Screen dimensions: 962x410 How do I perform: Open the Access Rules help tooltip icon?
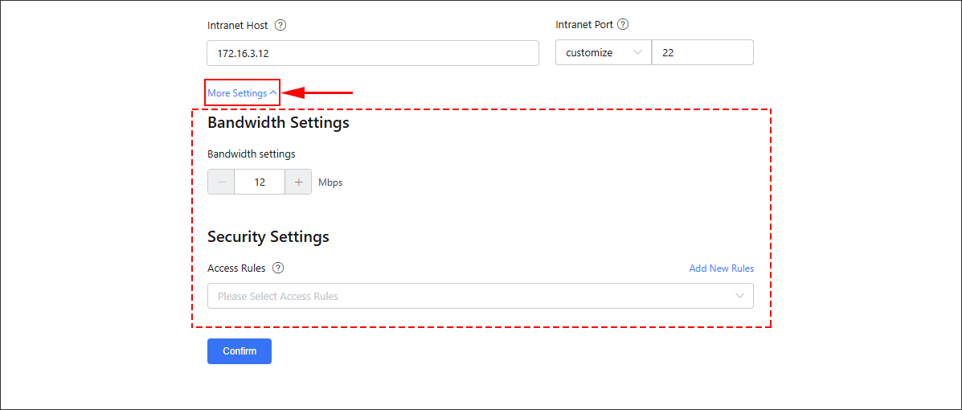[279, 269]
